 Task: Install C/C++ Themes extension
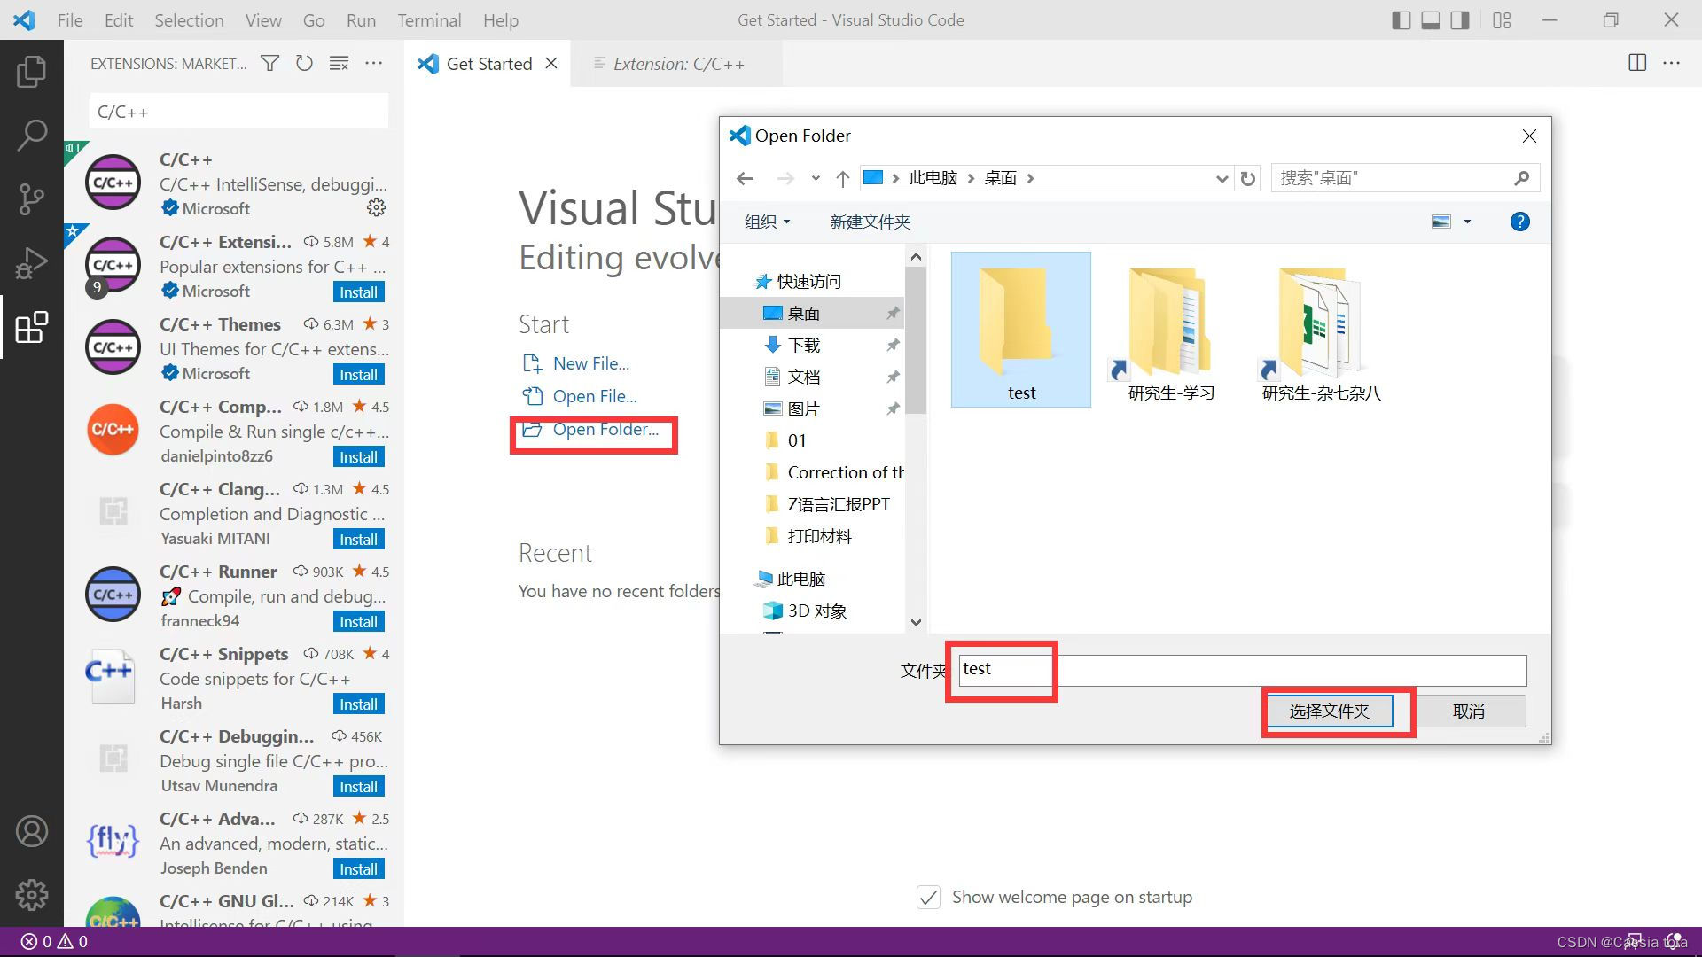[x=358, y=374]
